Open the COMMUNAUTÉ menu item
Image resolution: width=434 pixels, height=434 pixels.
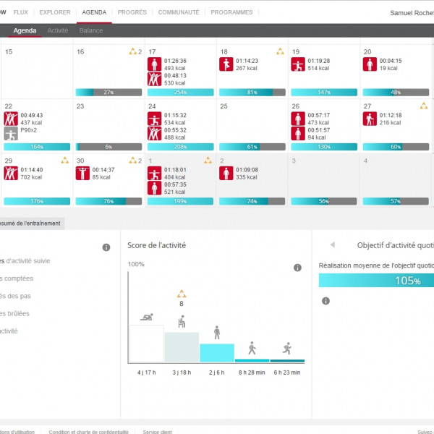[x=179, y=12]
